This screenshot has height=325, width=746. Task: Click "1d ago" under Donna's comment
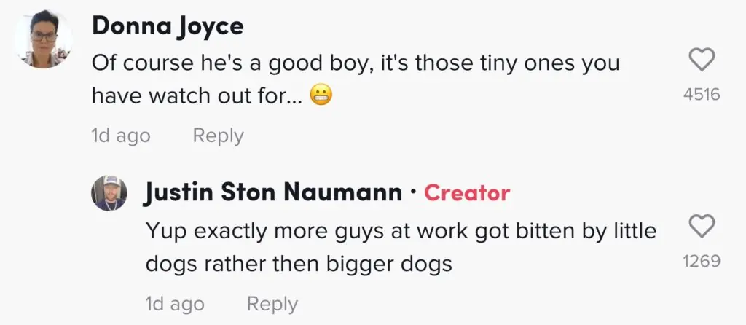click(121, 136)
